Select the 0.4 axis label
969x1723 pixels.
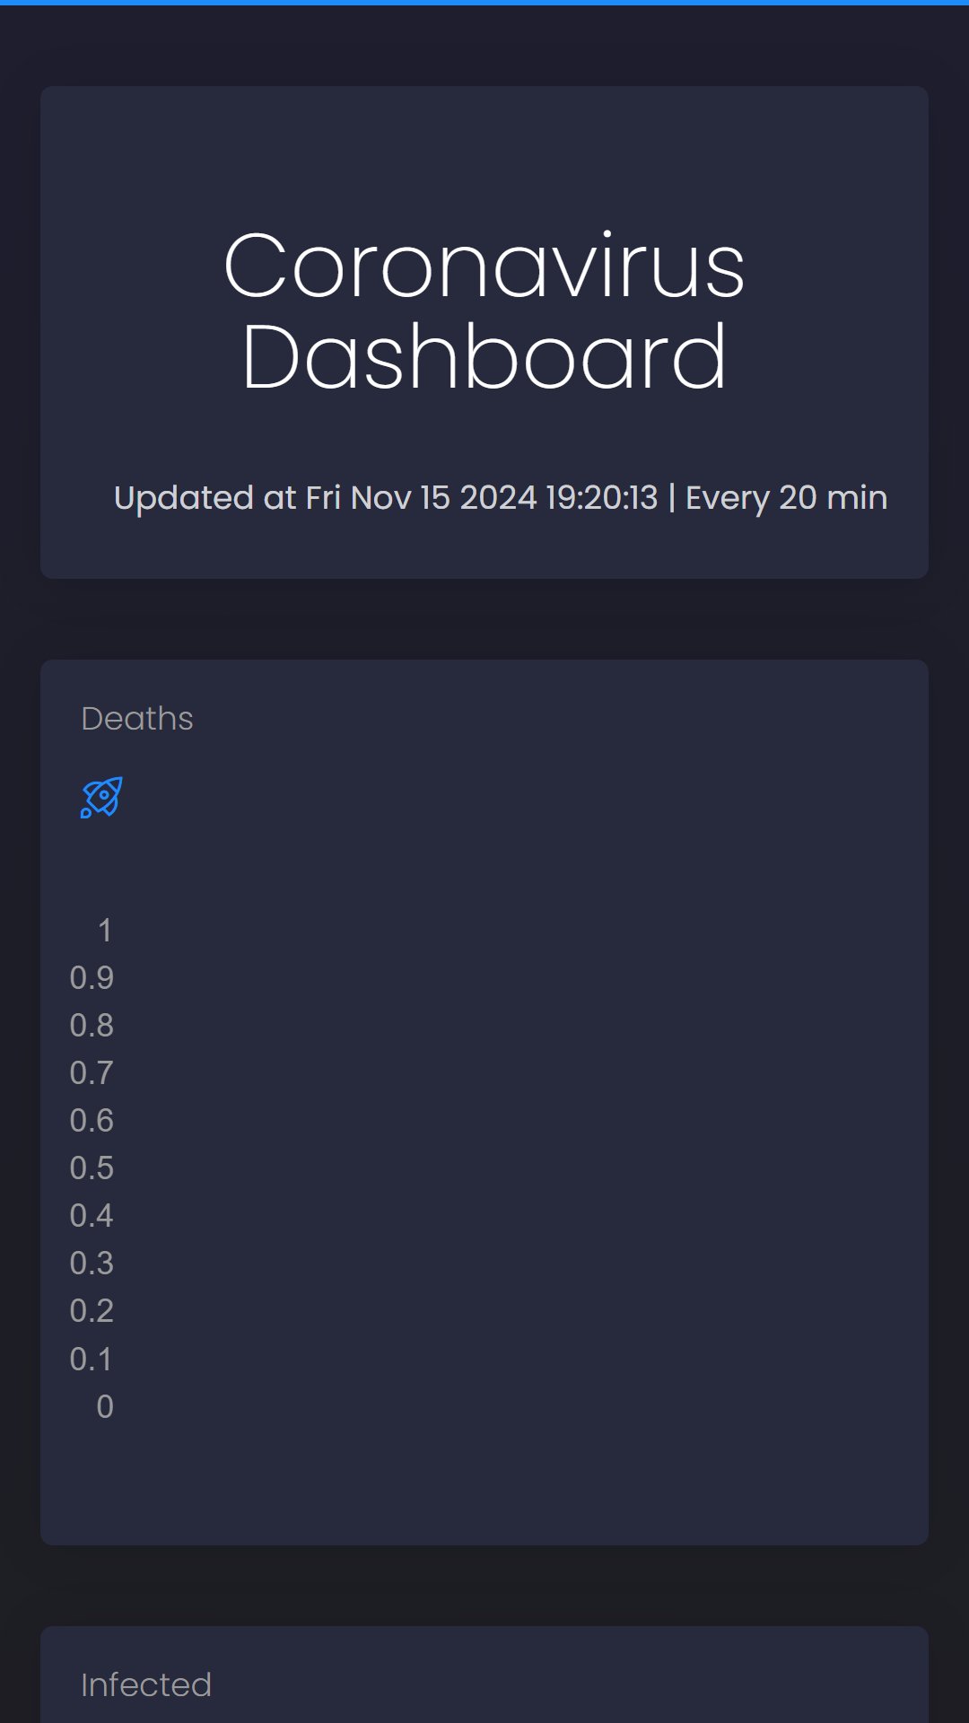coord(92,1216)
